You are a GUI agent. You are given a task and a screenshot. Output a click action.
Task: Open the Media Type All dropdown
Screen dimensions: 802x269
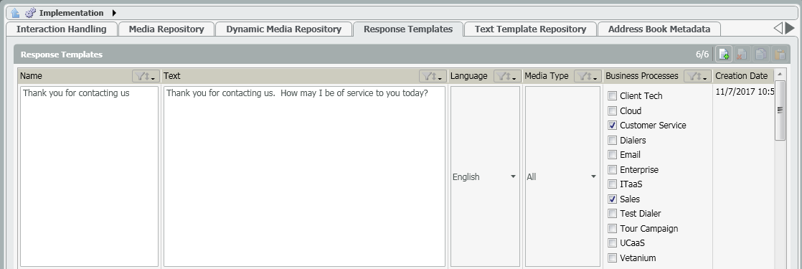(562, 176)
